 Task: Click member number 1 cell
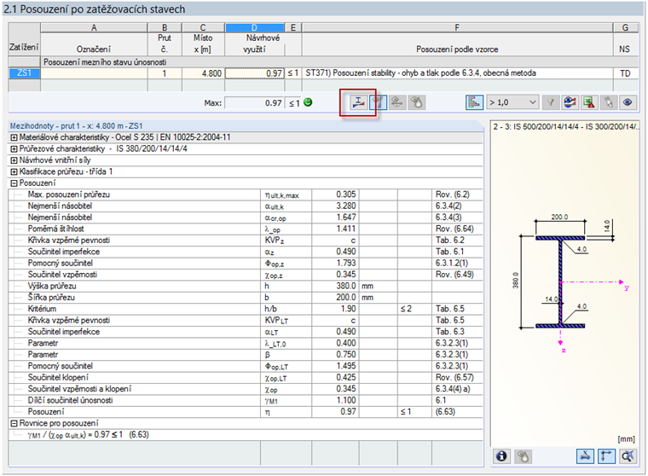(x=165, y=73)
